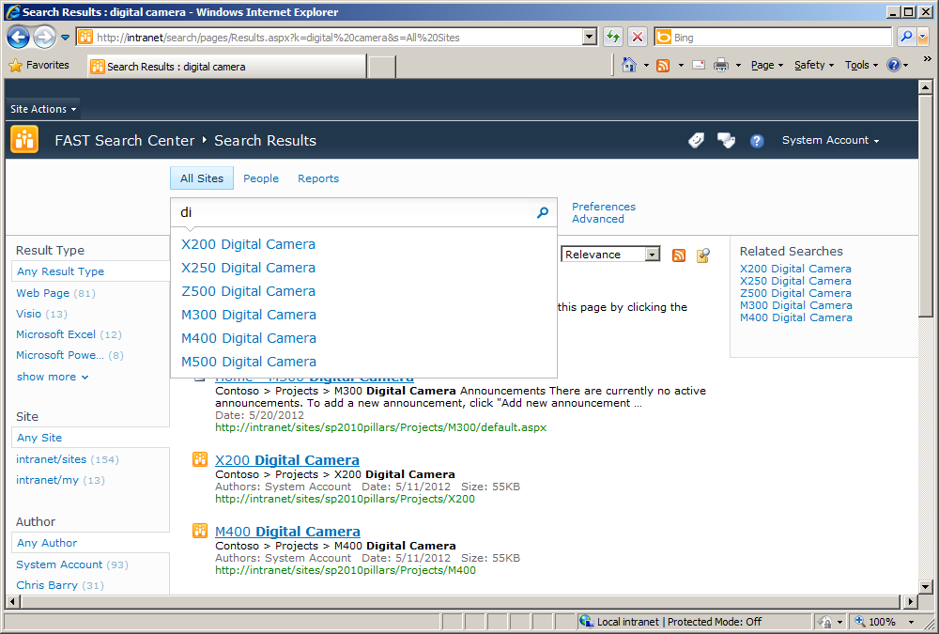
Task: Open the M400 Digital Camera result title
Action: [x=287, y=531]
